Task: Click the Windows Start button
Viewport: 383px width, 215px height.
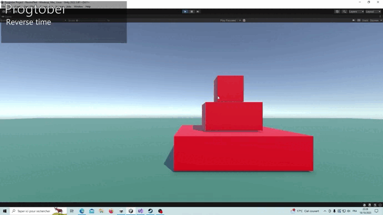Action: [5, 211]
